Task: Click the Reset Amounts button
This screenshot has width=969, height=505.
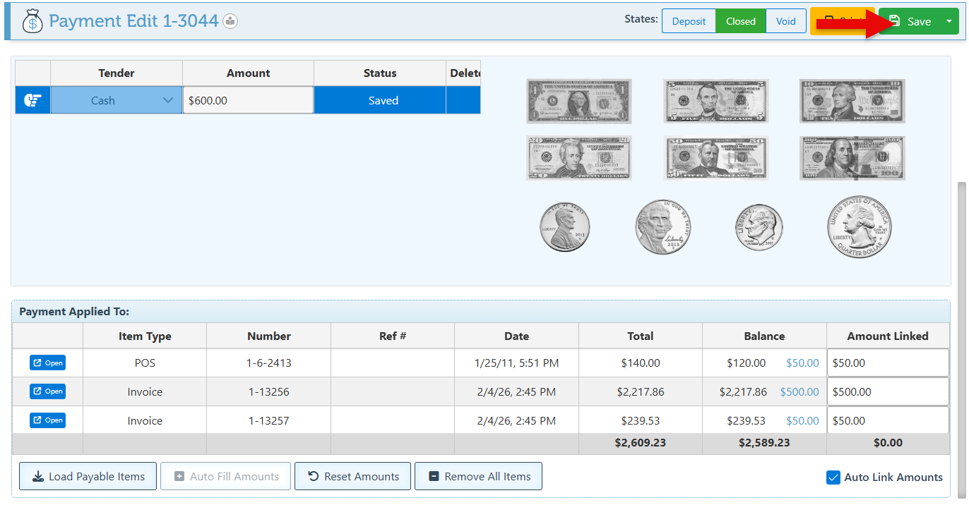Action: [353, 477]
